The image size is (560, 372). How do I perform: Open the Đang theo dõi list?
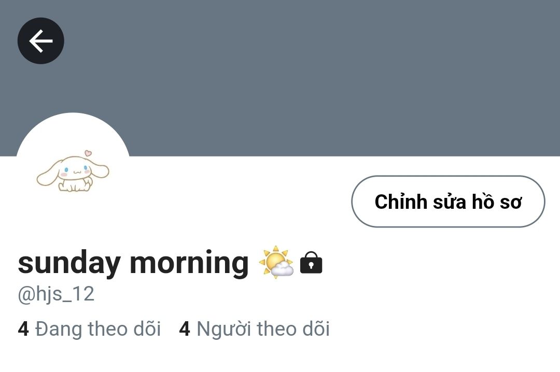click(x=89, y=328)
